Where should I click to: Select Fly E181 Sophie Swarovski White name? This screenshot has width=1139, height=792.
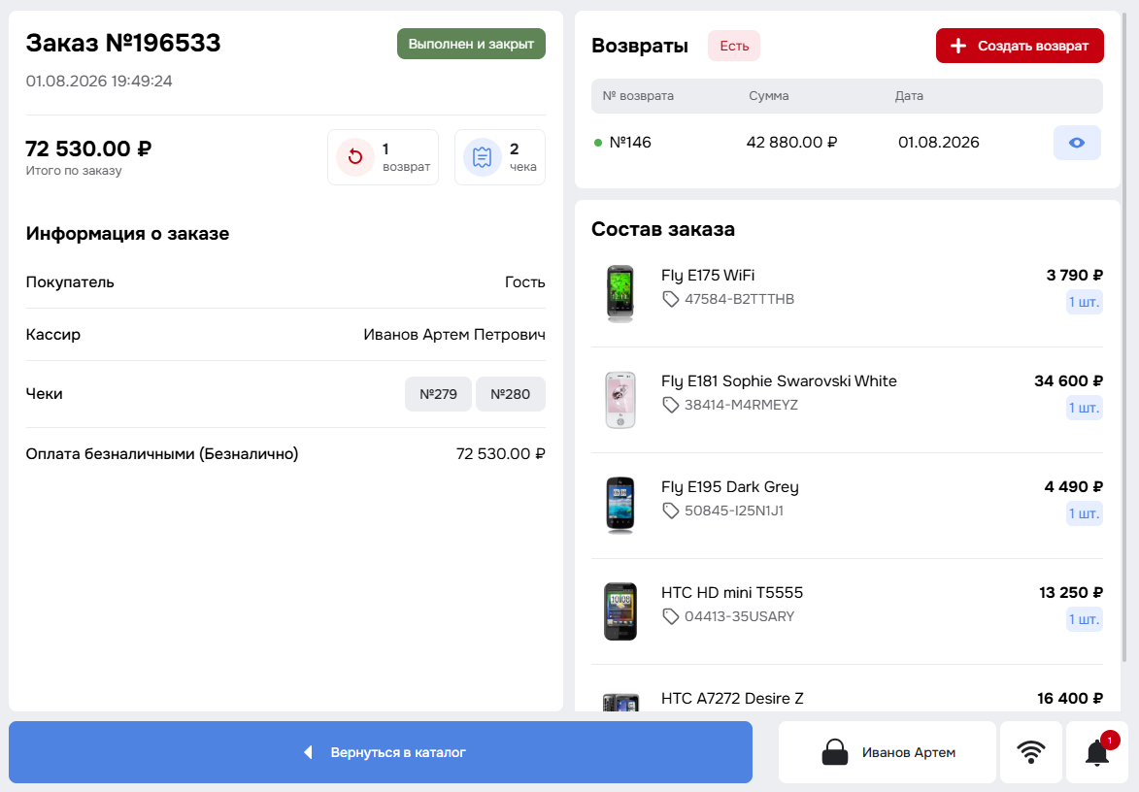(779, 381)
